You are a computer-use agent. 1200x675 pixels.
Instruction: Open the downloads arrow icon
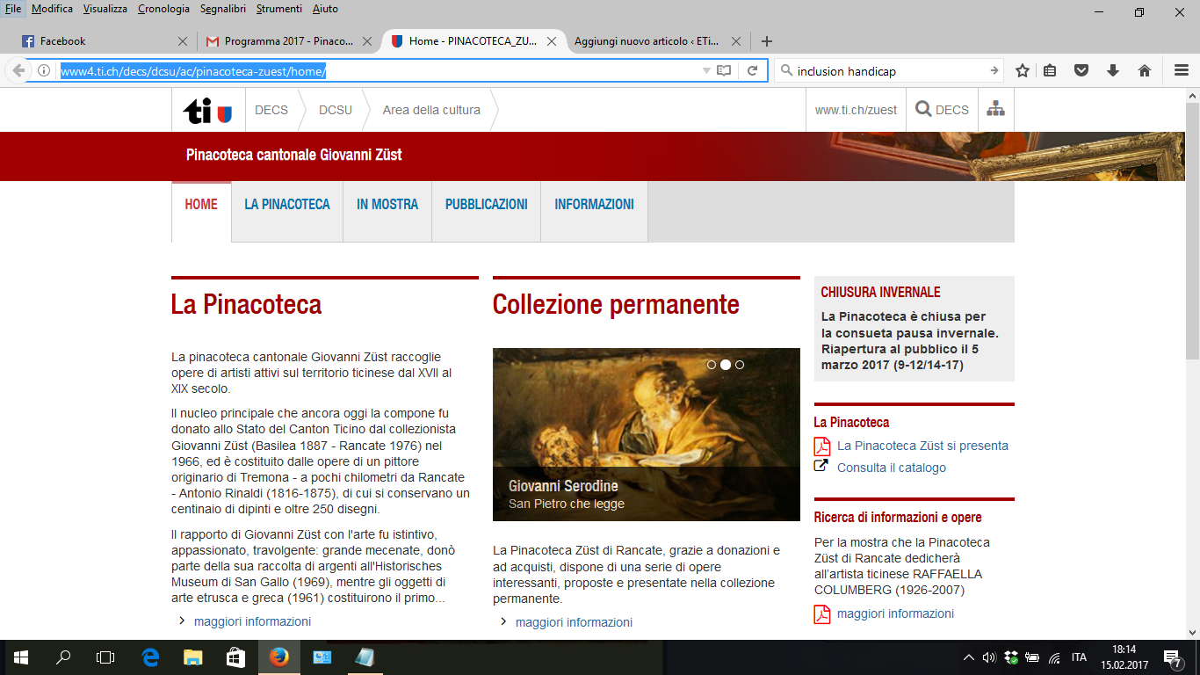[1113, 71]
